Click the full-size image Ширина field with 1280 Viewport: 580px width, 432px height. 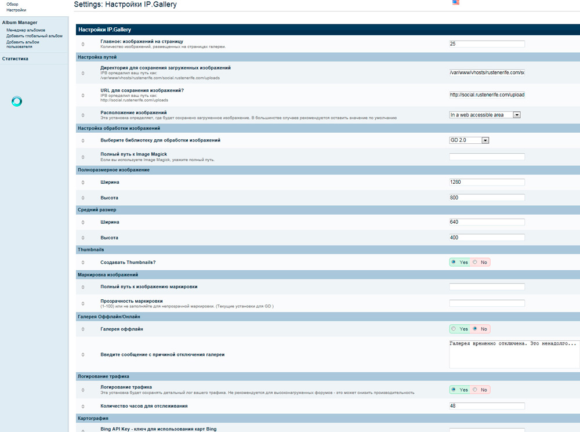click(487, 182)
